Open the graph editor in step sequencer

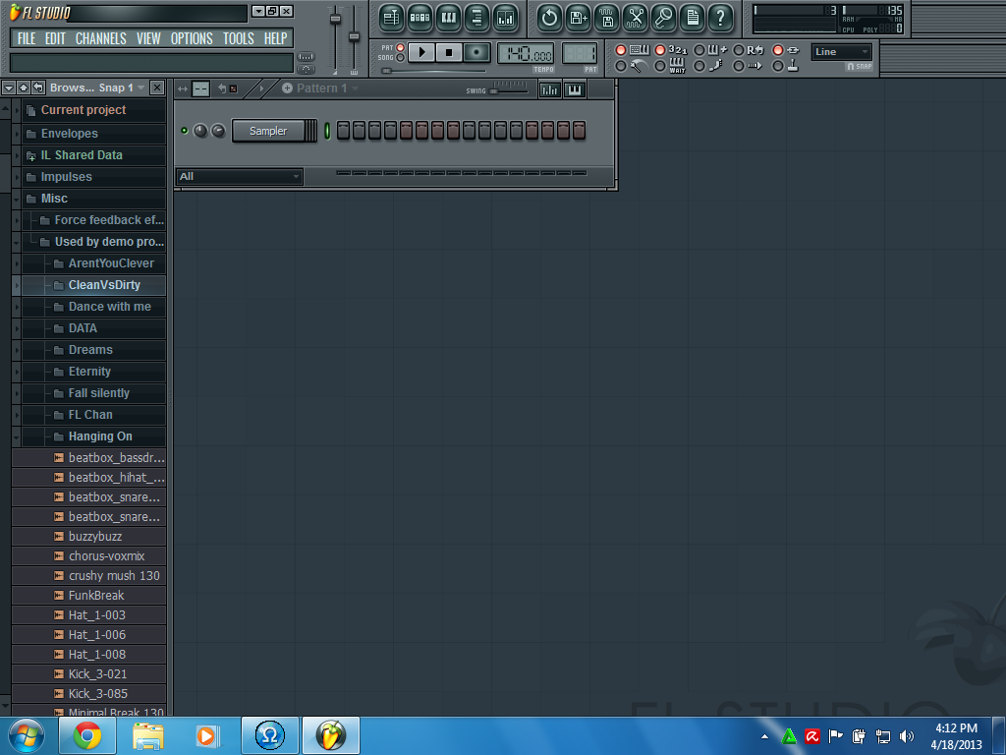[x=550, y=89]
